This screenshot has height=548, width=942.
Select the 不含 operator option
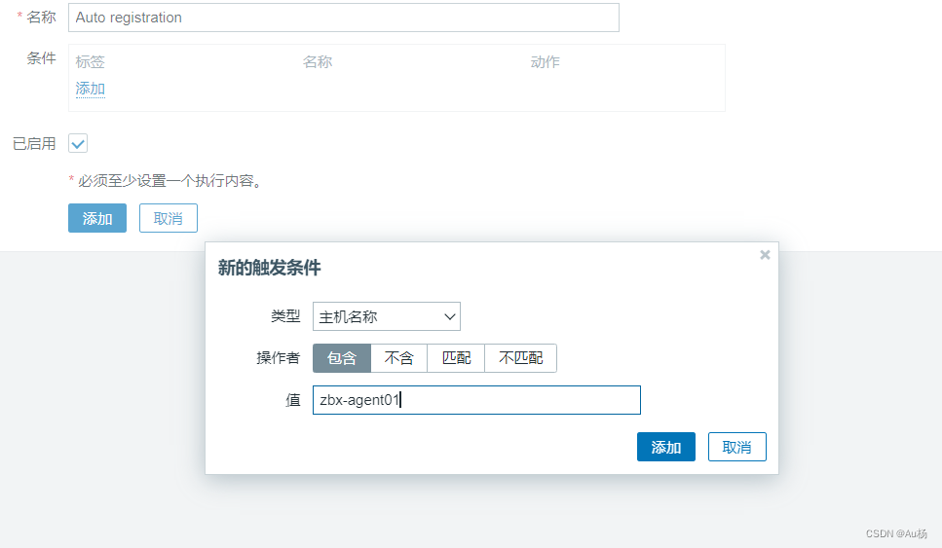(x=398, y=358)
